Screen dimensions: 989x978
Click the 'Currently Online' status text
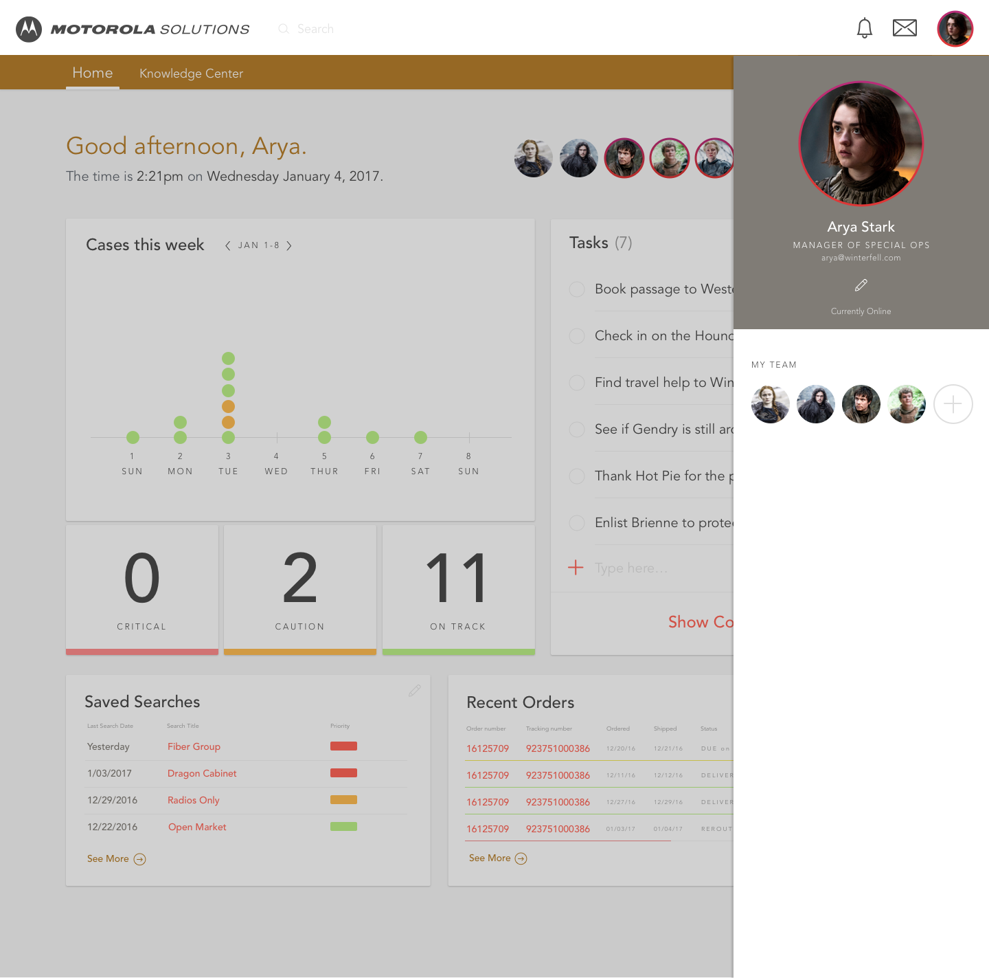coord(861,311)
